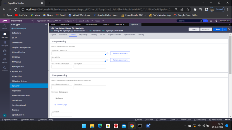Open Recents in the left sidebar
232x130 pixels.
coord(5,27)
